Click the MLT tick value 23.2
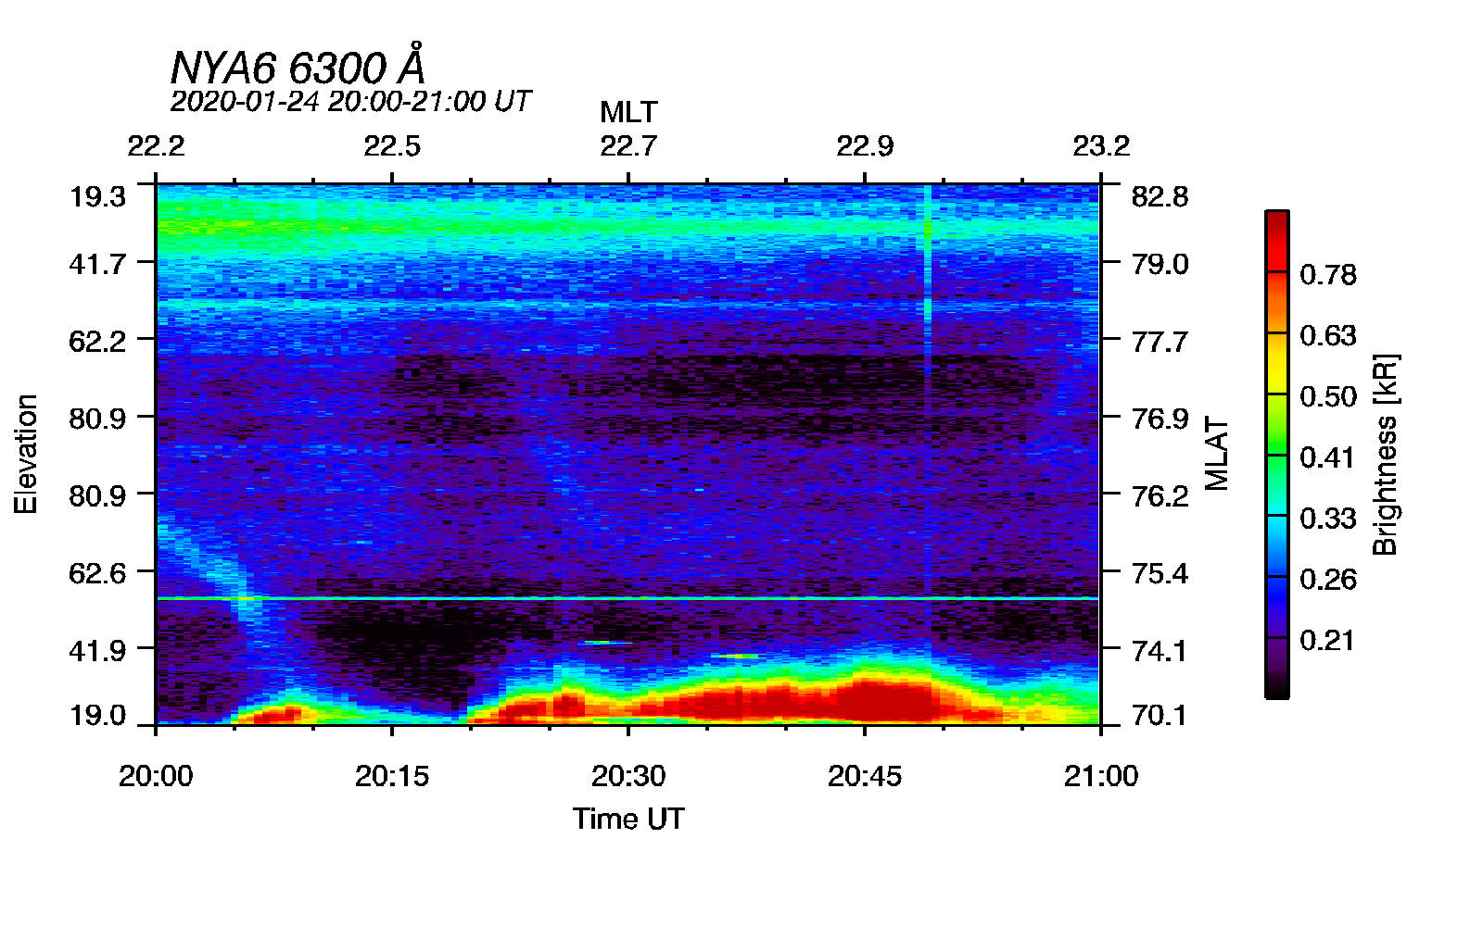1483x926 pixels. (1101, 146)
